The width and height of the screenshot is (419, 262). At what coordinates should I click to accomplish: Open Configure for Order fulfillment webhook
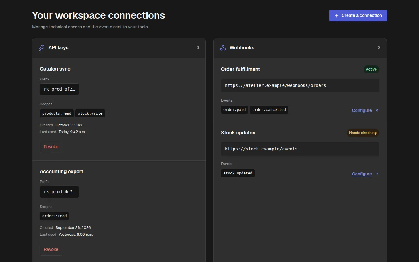362,110
